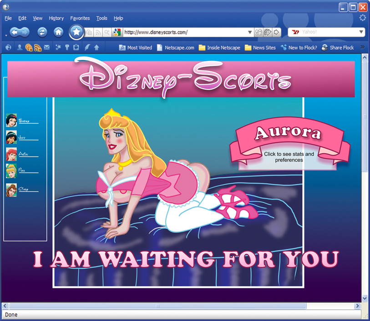Open the People sidebar icon
This screenshot has height=321, width=370.
(20, 47)
